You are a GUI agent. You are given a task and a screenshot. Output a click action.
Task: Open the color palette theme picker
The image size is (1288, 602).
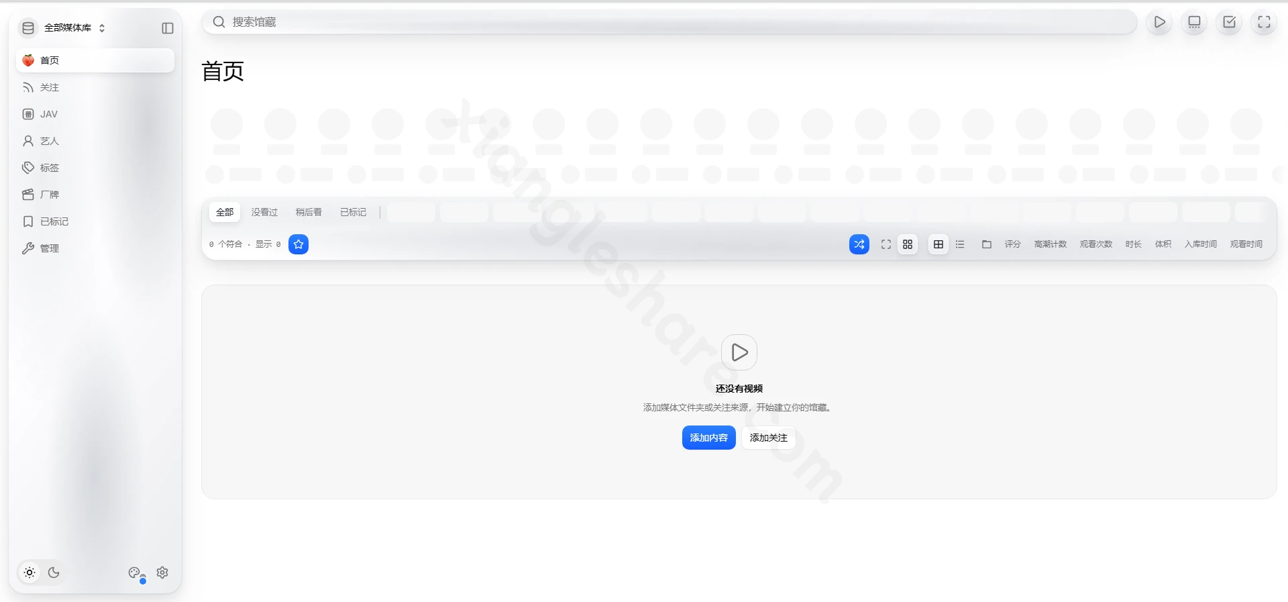click(x=135, y=572)
